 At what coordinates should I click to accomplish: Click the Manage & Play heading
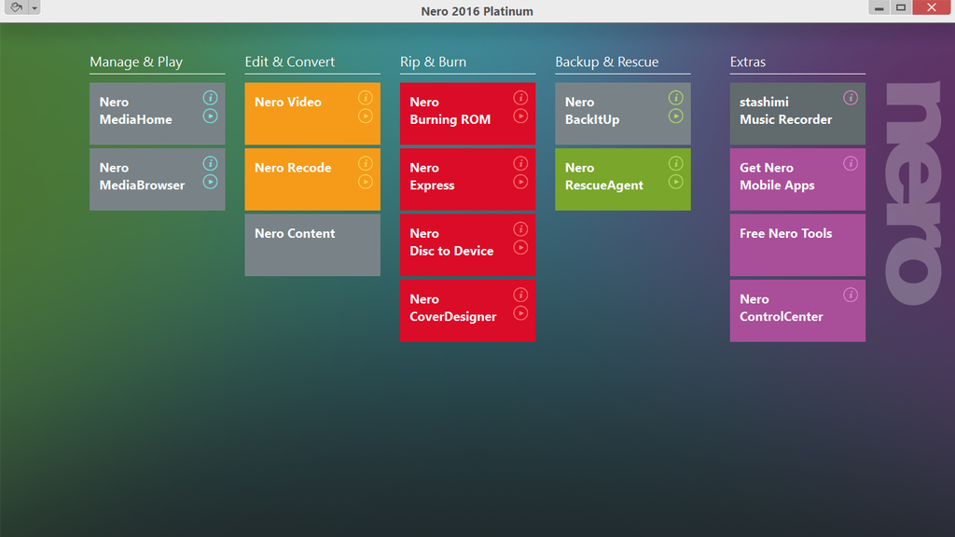click(x=136, y=62)
